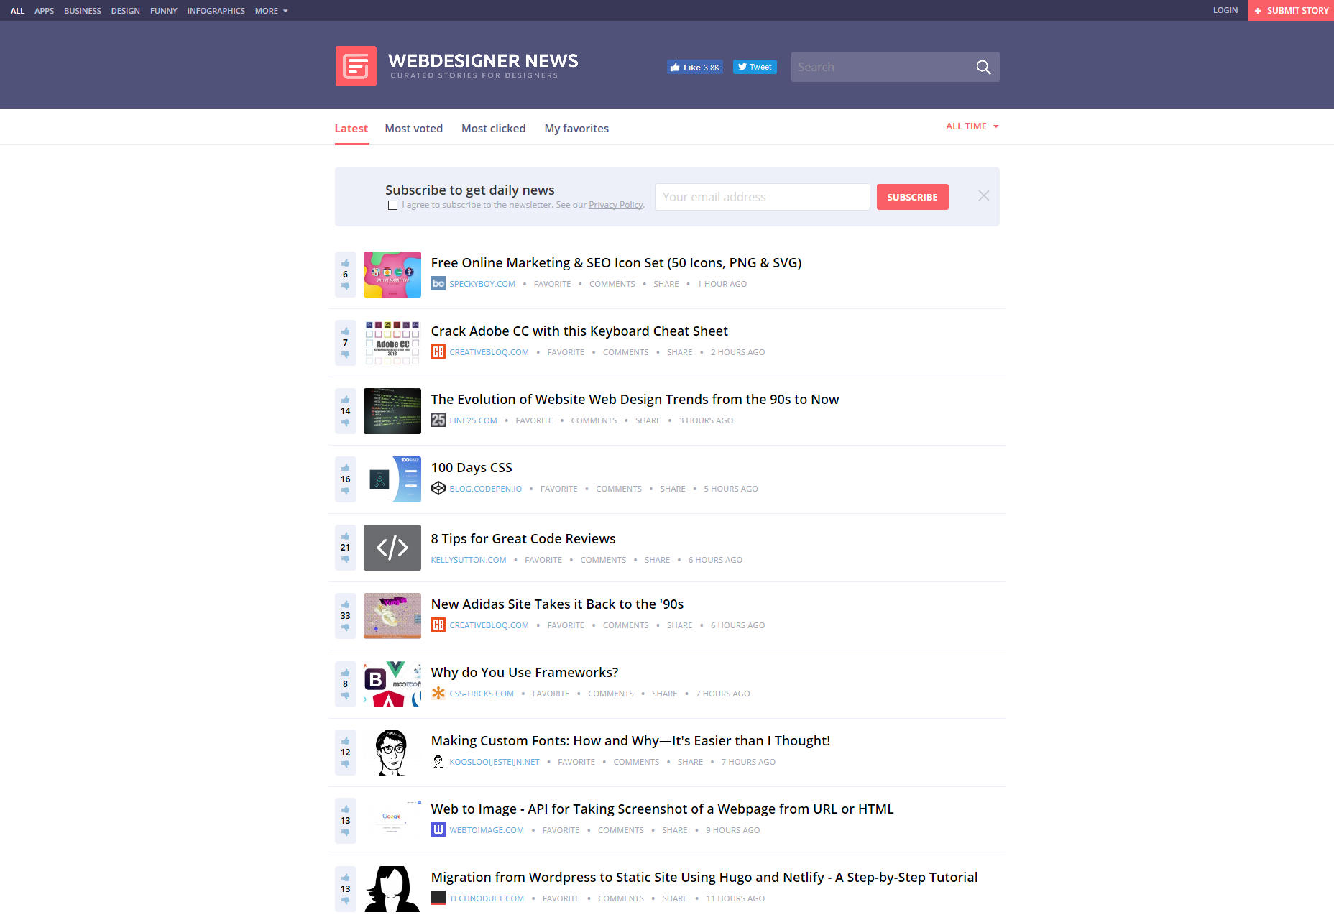Upvote Web to Image API story
1334x920 pixels.
(345, 809)
